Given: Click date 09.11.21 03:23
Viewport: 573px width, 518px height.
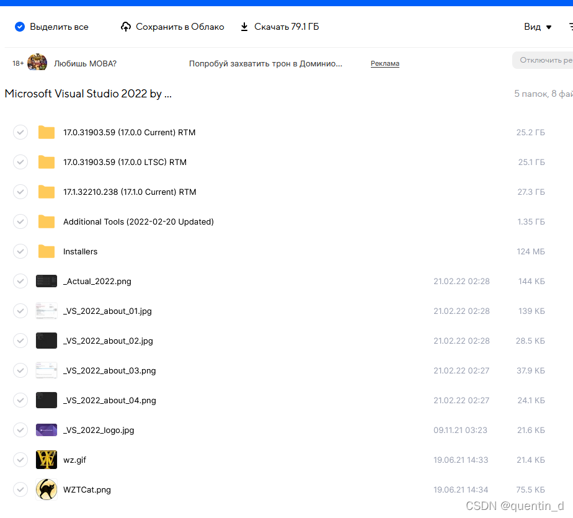Looking at the screenshot, I should 460,431.
